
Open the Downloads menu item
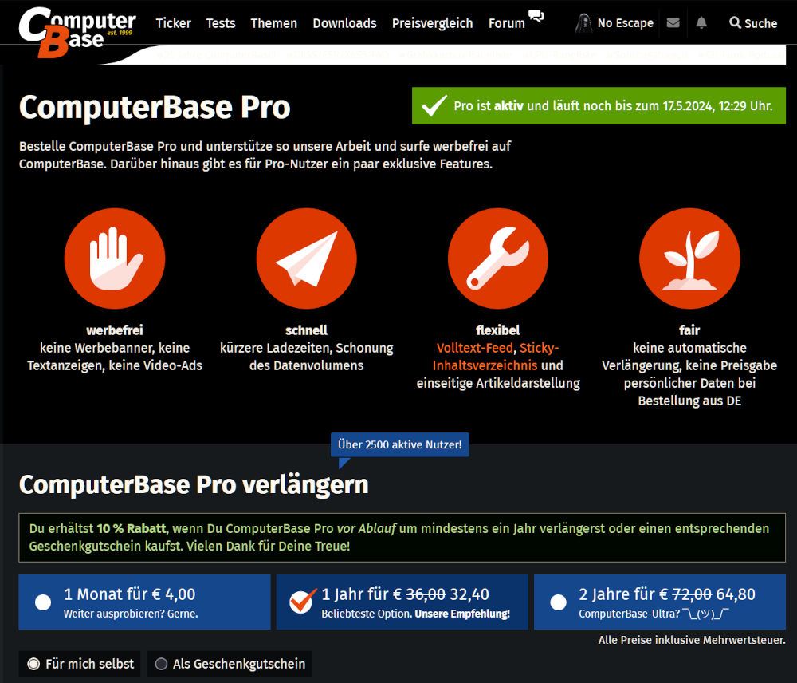(x=344, y=23)
